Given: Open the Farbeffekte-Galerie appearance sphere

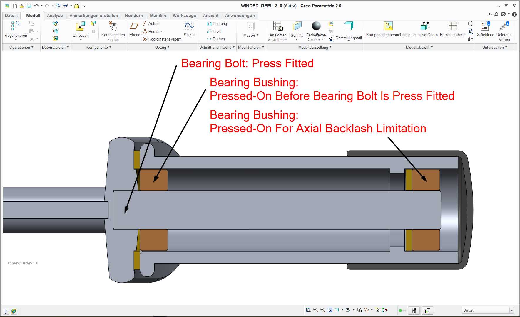Looking at the screenshot, I should 316,26.
